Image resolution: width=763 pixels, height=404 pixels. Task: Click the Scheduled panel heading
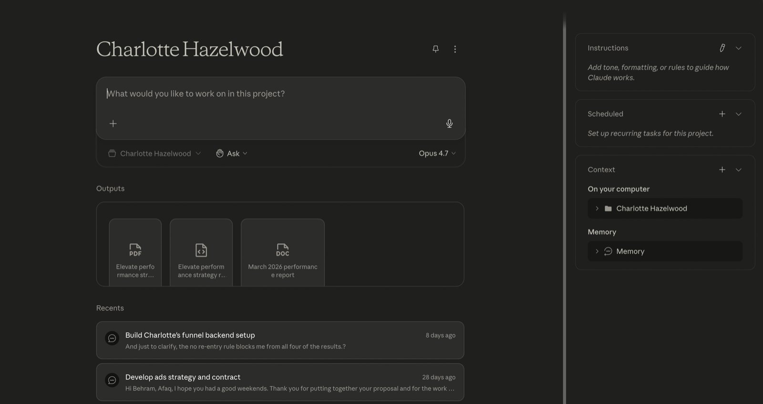point(605,114)
